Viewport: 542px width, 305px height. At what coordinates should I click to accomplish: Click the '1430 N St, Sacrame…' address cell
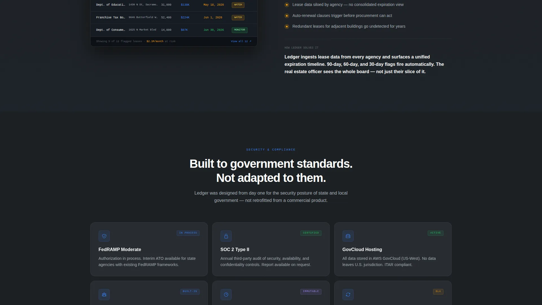pos(143,5)
